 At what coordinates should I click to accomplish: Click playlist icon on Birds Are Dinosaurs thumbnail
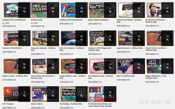click(139, 40)
